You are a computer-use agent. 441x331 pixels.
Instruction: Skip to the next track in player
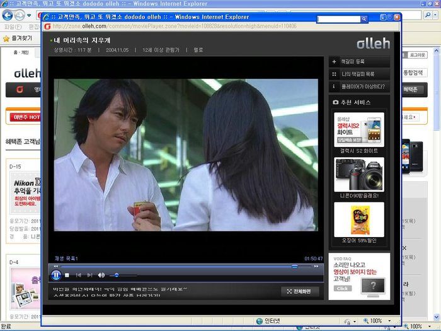[89, 275]
